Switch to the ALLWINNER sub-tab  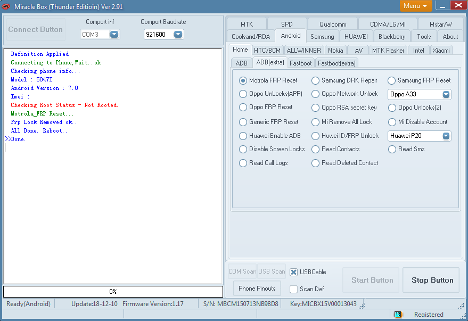click(x=303, y=51)
